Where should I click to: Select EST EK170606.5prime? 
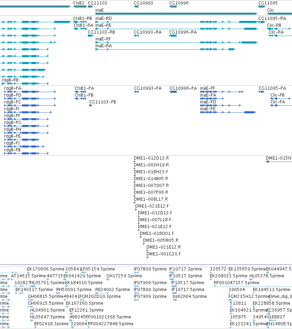46,269
